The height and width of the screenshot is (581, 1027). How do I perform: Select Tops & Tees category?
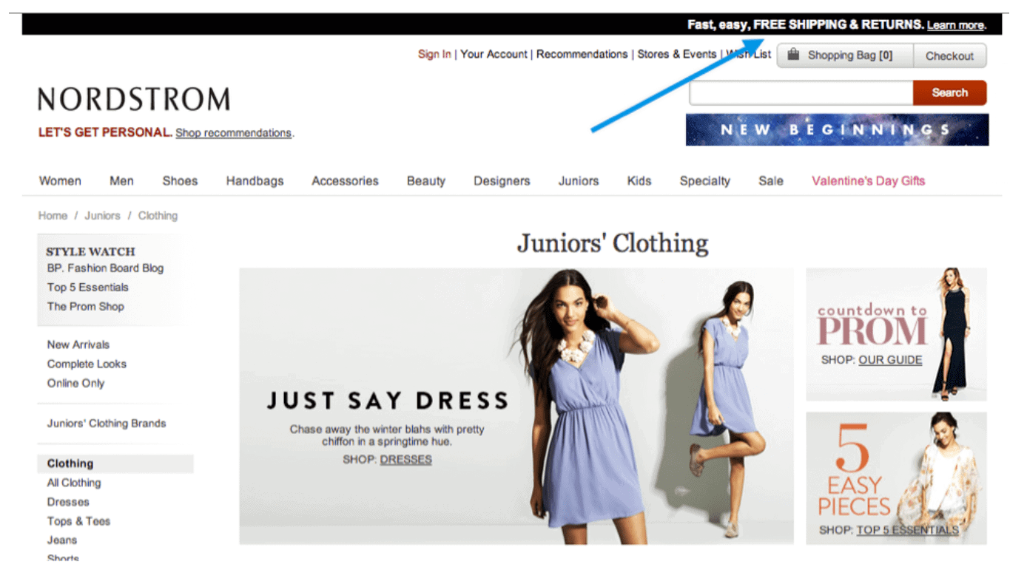click(x=78, y=521)
